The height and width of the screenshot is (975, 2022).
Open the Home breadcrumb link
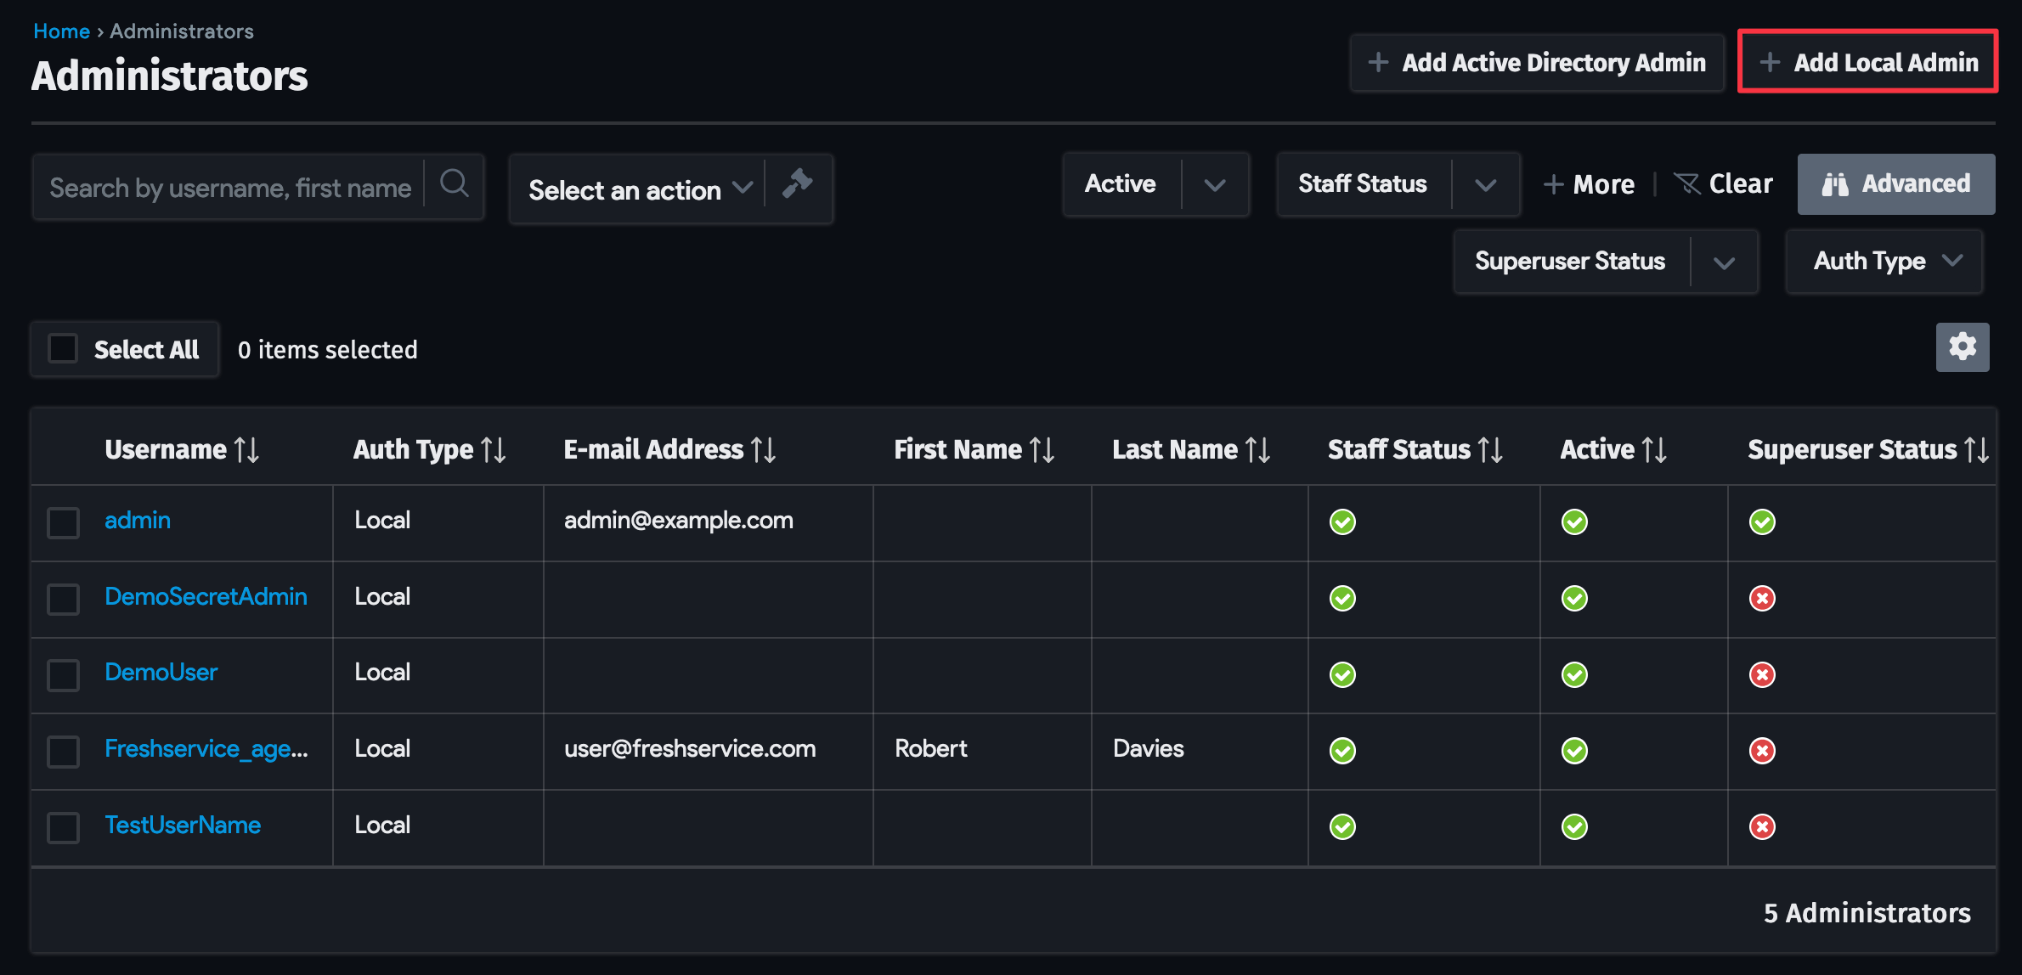point(61,31)
